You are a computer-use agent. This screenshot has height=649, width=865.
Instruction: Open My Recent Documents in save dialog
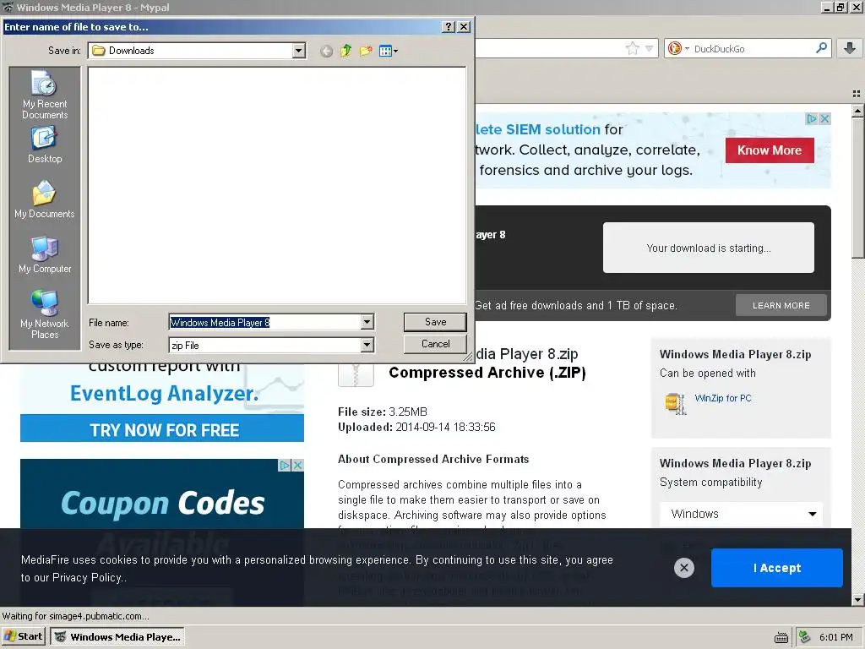pyautogui.click(x=45, y=95)
